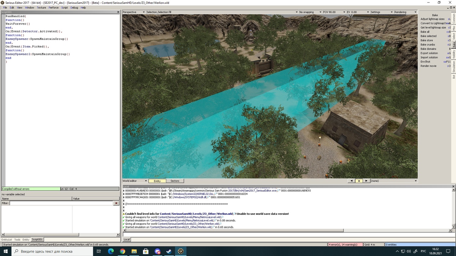Open the Perspective view dropdown

pyautogui.click(x=134, y=12)
